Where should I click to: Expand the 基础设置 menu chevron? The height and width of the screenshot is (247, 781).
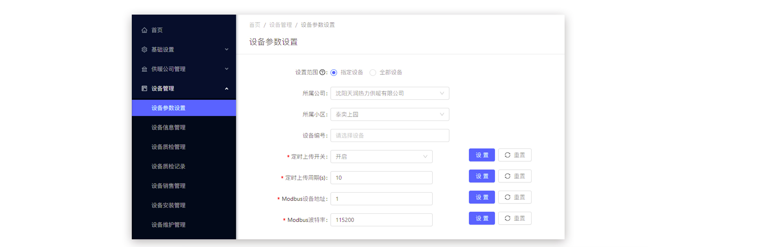pos(227,49)
